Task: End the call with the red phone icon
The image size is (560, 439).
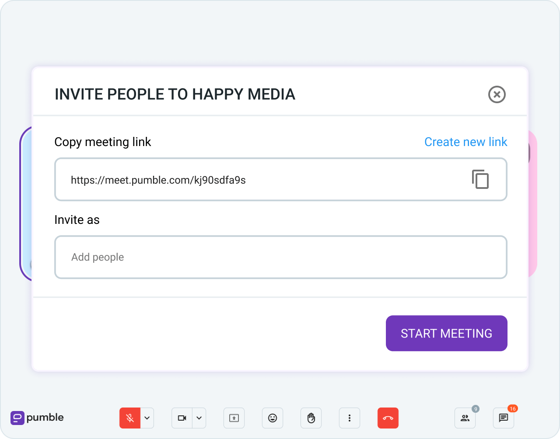Action: (x=388, y=418)
